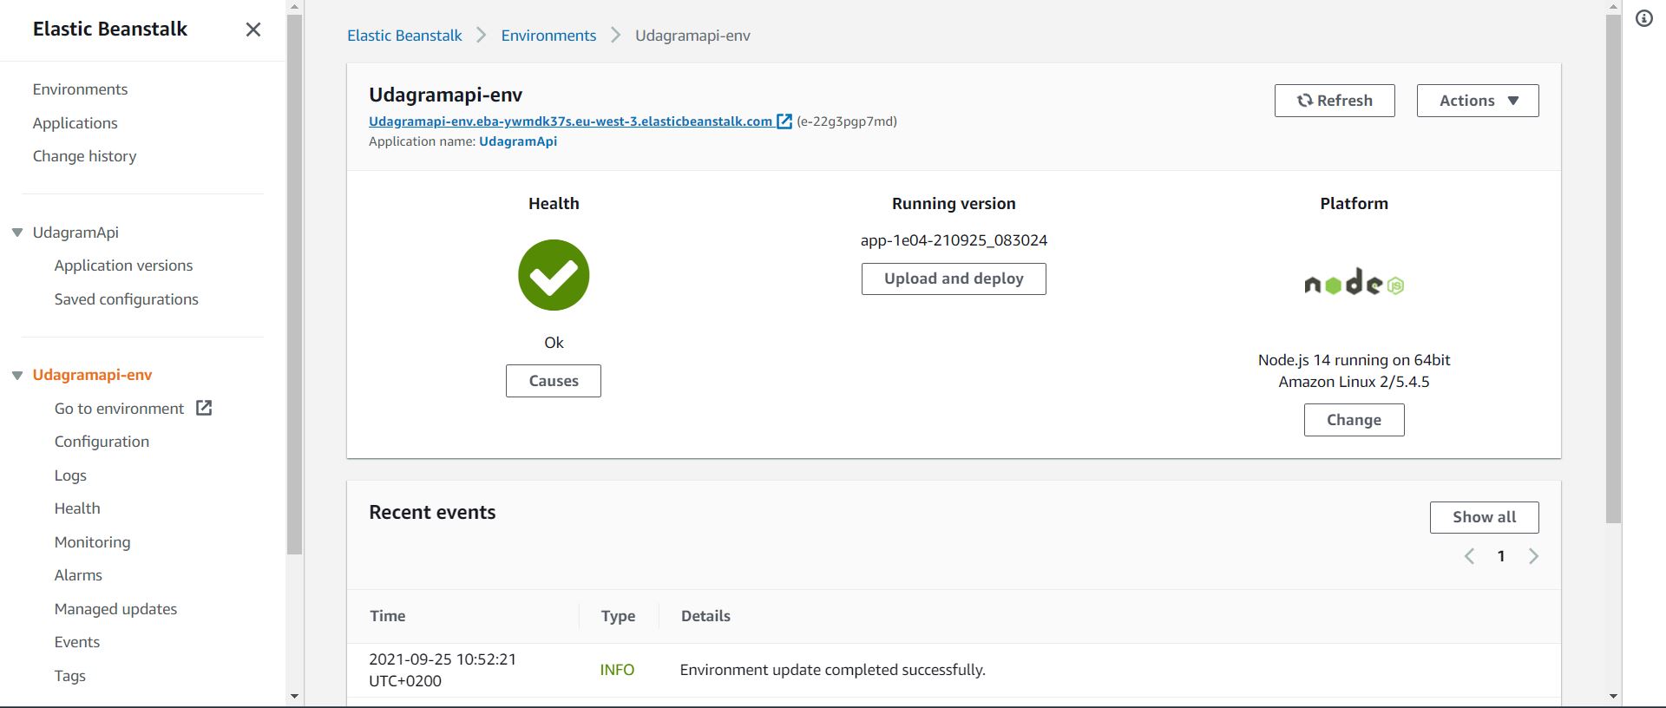Click the external link icon beside Go to environment
Image resolution: width=1666 pixels, height=708 pixels.
click(204, 408)
